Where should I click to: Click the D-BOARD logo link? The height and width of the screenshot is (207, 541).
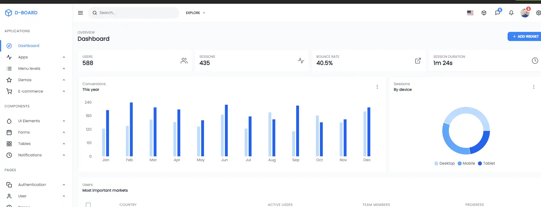coord(21,13)
